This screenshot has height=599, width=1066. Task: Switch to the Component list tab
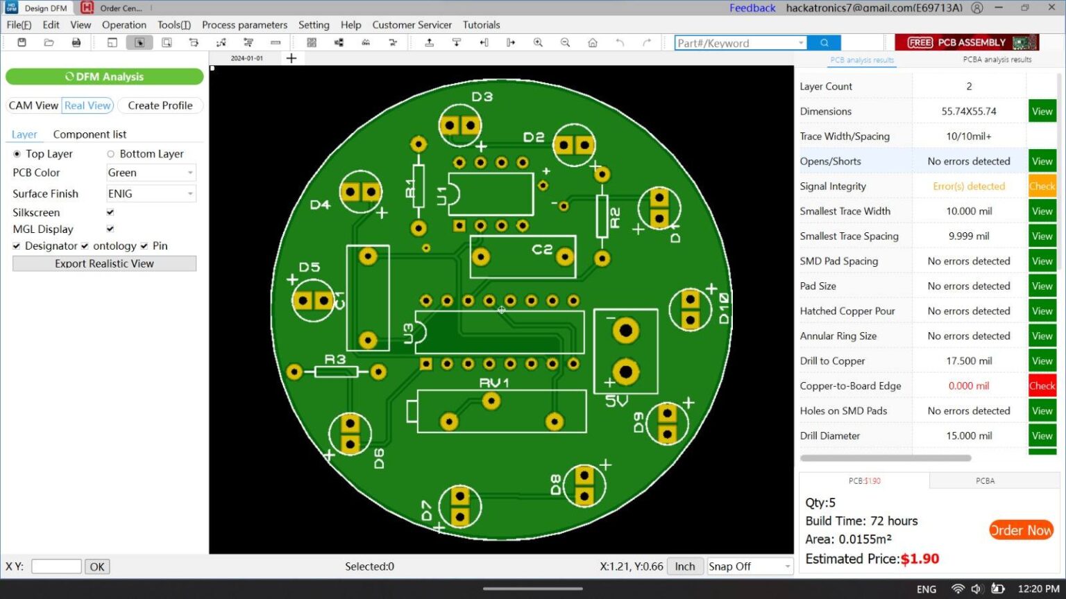pyautogui.click(x=90, y=134)
